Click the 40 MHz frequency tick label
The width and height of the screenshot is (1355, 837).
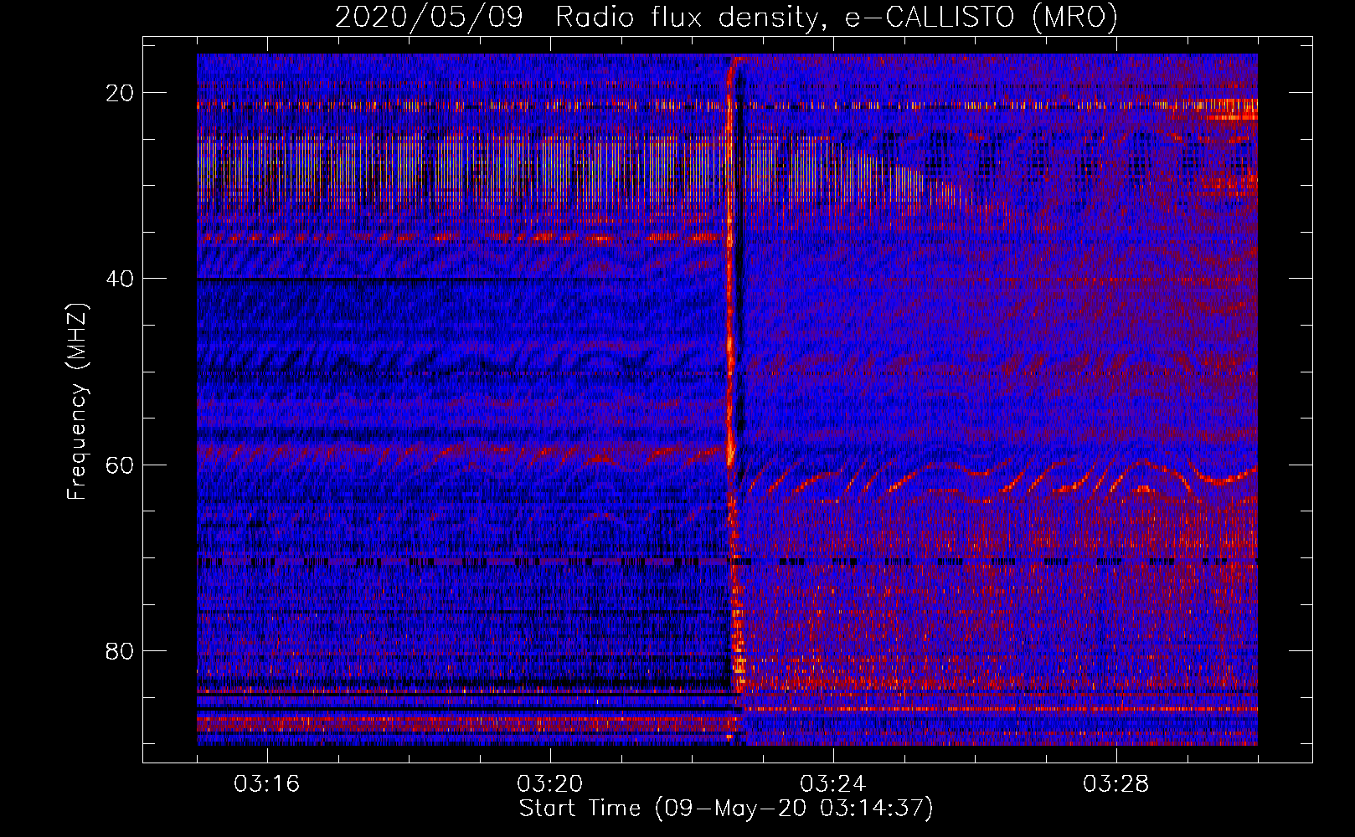pyautogui.click(x=120, y=279)
